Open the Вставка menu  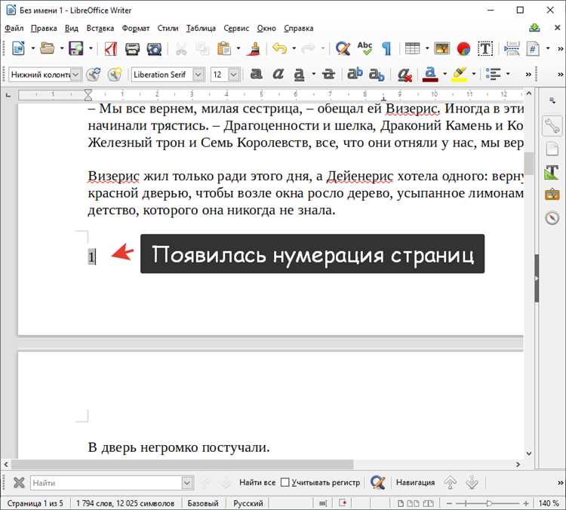100,28
